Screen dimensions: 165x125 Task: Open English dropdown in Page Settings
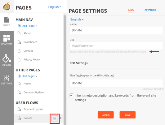coord(77,19)
